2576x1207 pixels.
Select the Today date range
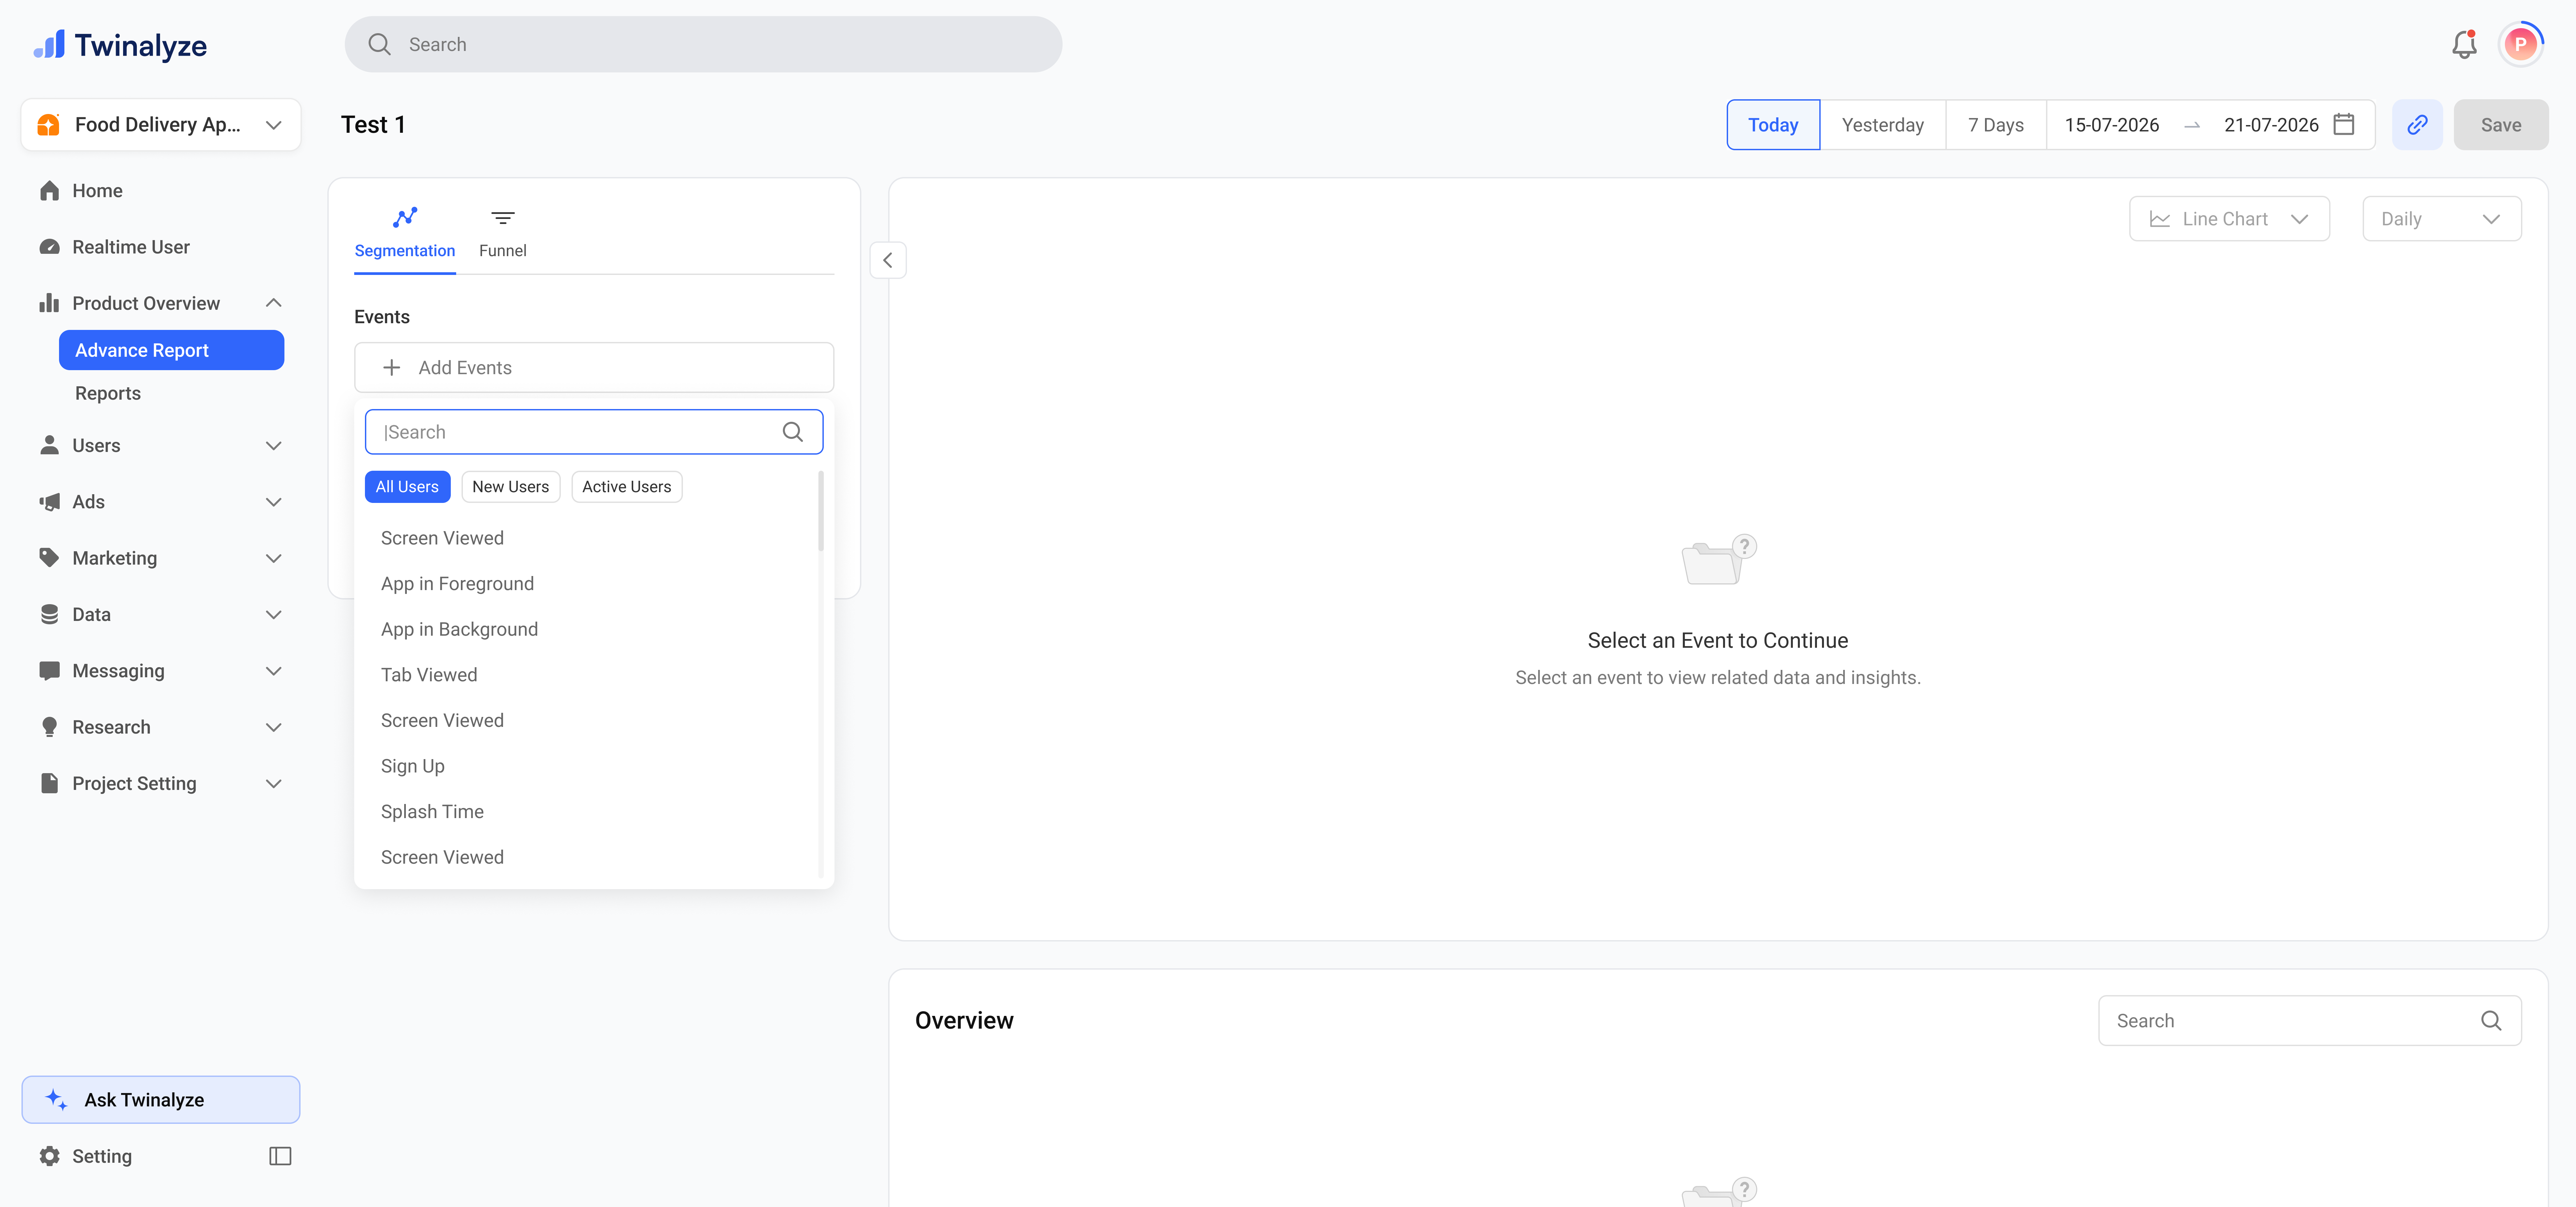1773,125
